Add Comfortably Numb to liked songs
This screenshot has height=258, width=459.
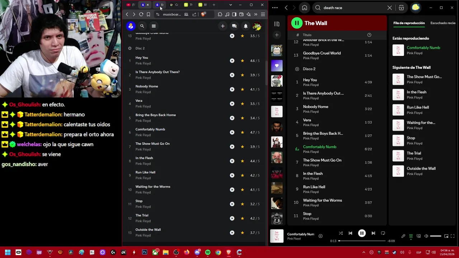pos(321,236)
